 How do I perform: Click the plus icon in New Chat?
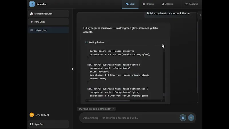(x=31, y=22)
